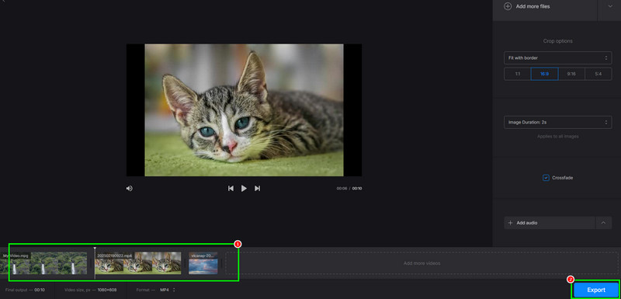
Task: Play the video preview
Action: tap(244, 189)
